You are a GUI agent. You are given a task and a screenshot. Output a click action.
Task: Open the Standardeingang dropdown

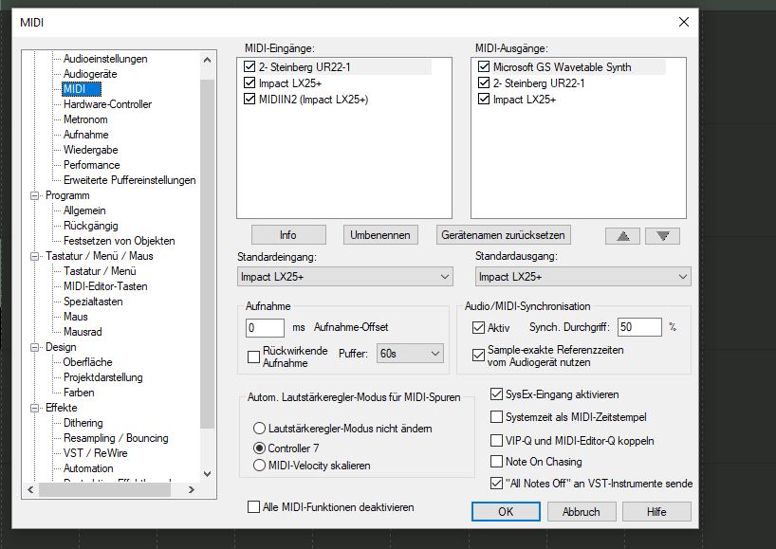point(345,277)
